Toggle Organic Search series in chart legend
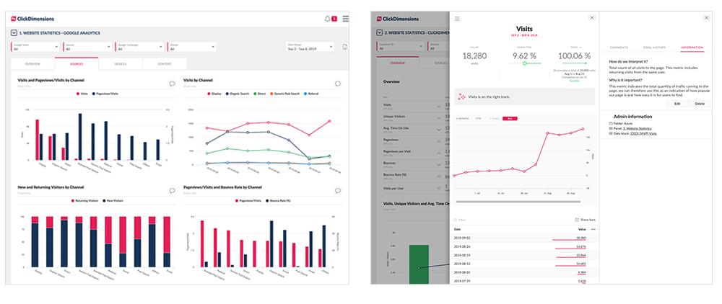This screenshot has height=304, width=722. click(237, 94)
